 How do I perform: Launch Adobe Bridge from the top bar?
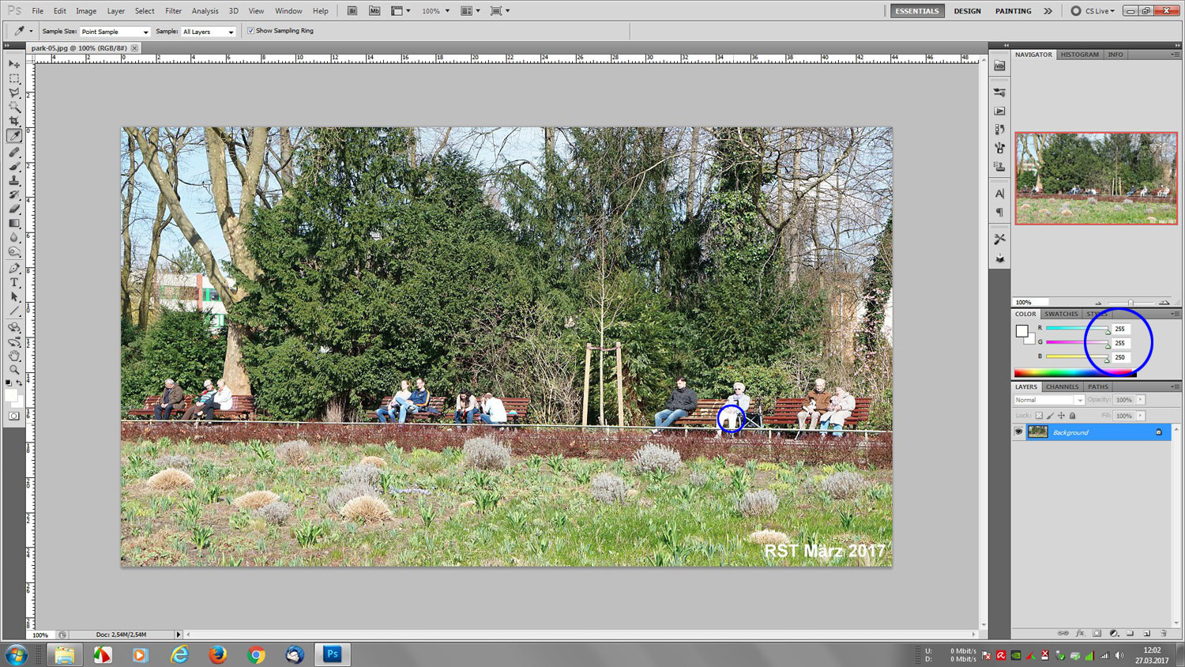coord(352,11)
